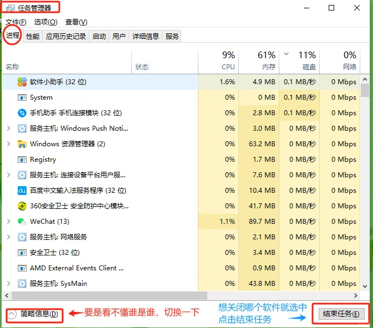The image size is (373, 328).
Task: Sort by the 名称 column header
Action: 67,62
